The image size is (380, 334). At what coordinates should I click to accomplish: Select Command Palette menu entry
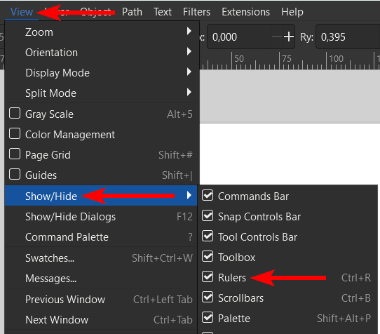tap(102, 237)
